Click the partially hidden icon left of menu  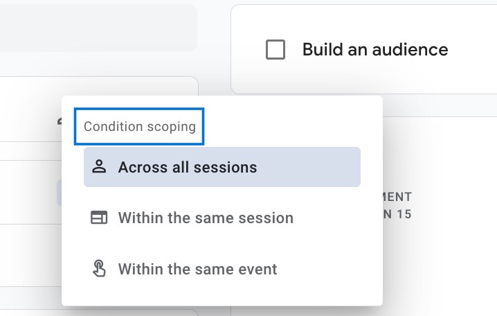60,121
